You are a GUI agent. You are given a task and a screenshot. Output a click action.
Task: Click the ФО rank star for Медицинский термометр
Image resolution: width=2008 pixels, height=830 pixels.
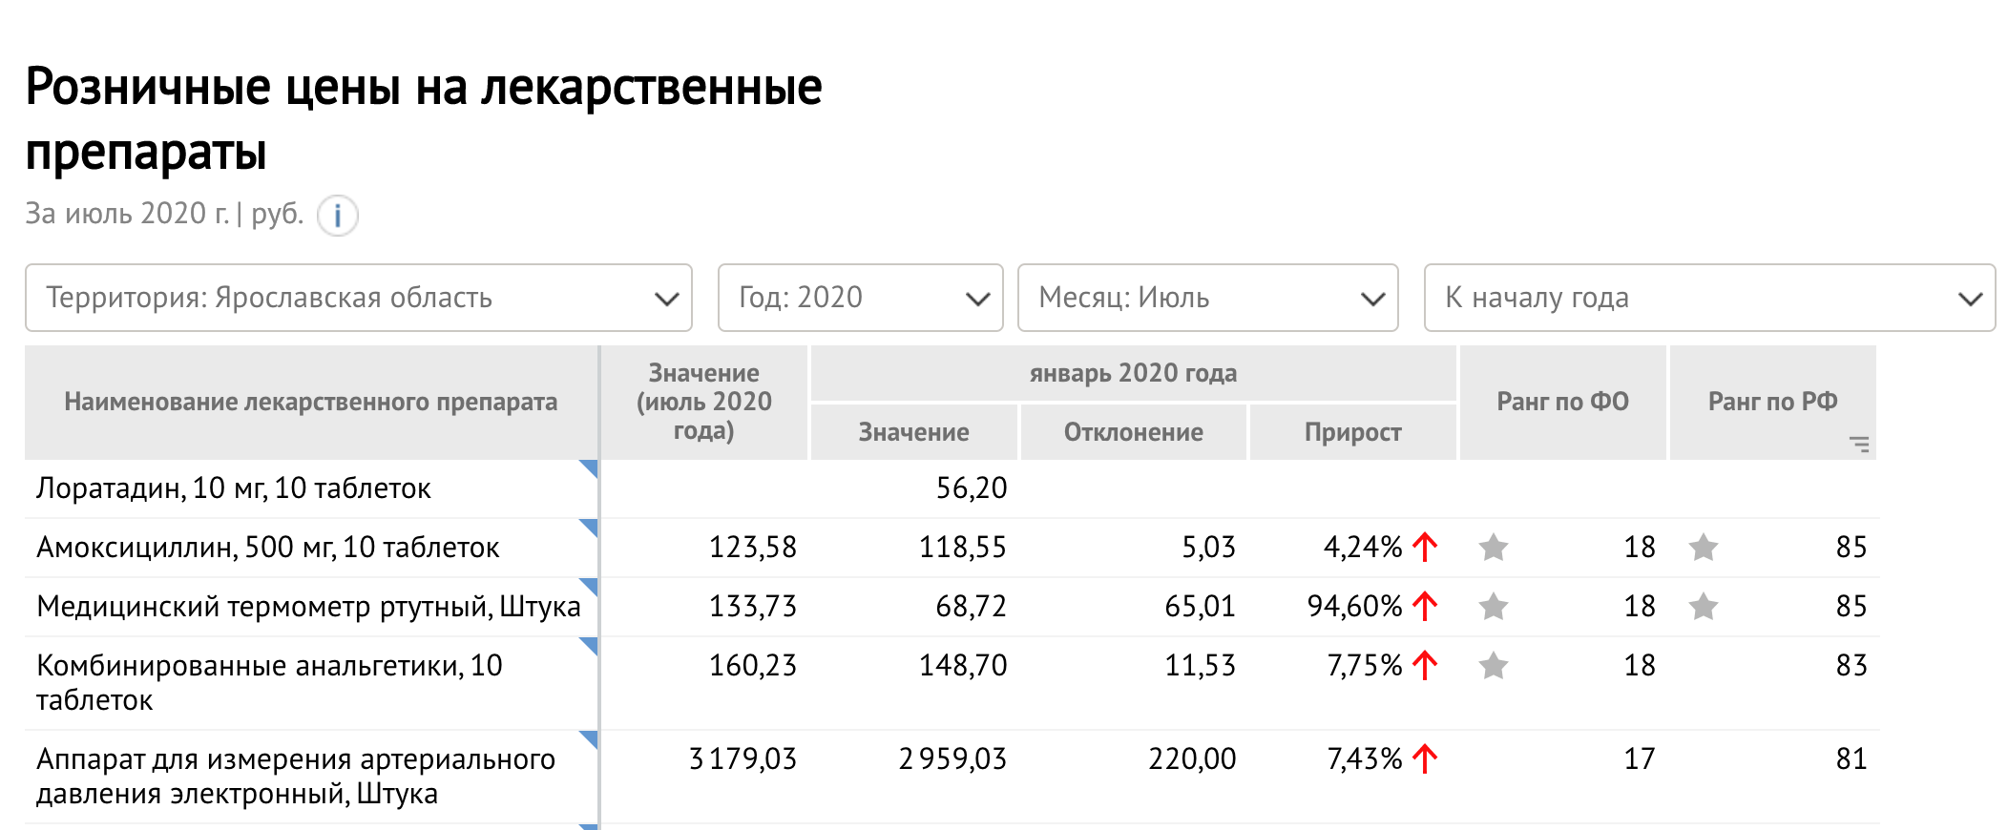(x=1494, y=607)
